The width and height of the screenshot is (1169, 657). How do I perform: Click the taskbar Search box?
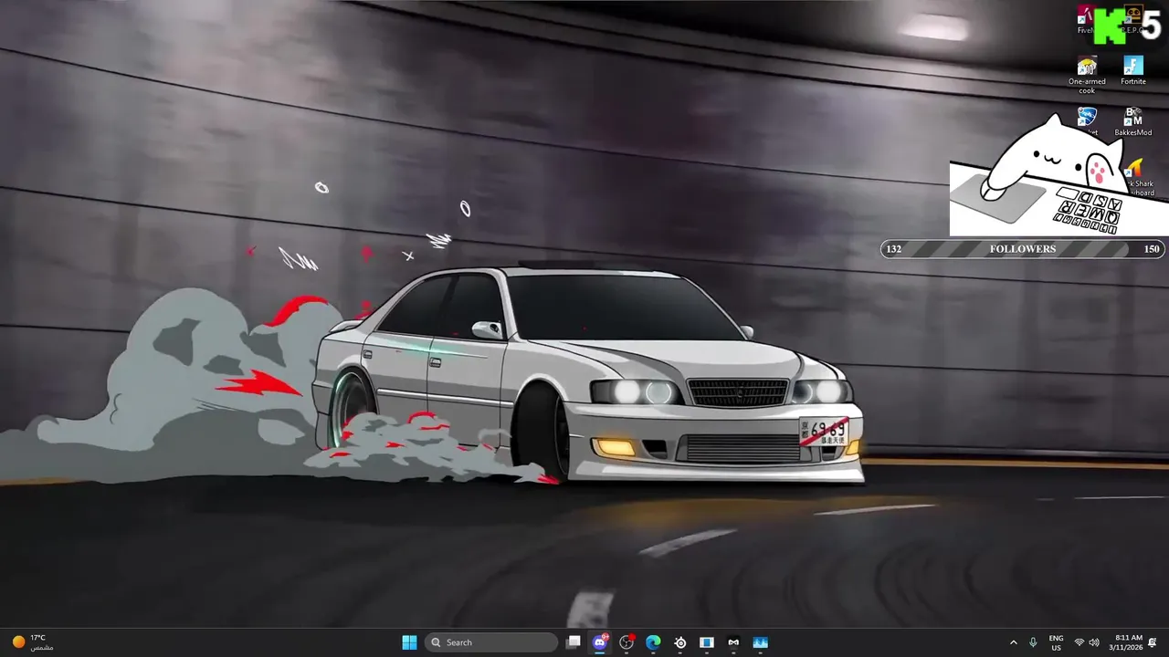(x=492, y=642)
